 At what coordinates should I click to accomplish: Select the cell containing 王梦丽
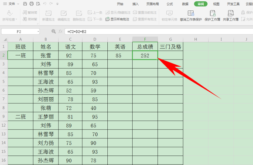(x=46, y=117)
